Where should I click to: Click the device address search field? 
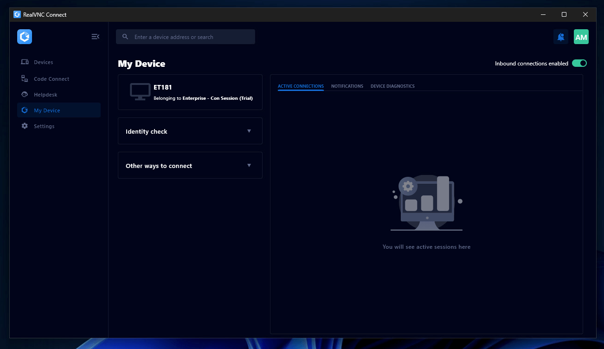[x=186, y=37]
